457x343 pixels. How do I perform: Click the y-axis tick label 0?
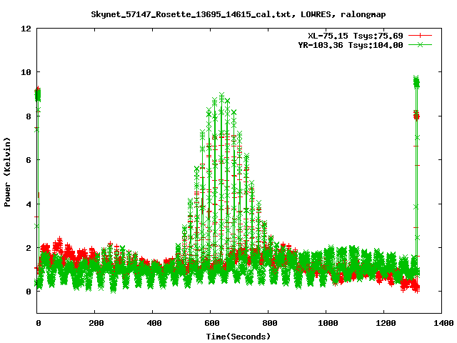click(29, 292)
